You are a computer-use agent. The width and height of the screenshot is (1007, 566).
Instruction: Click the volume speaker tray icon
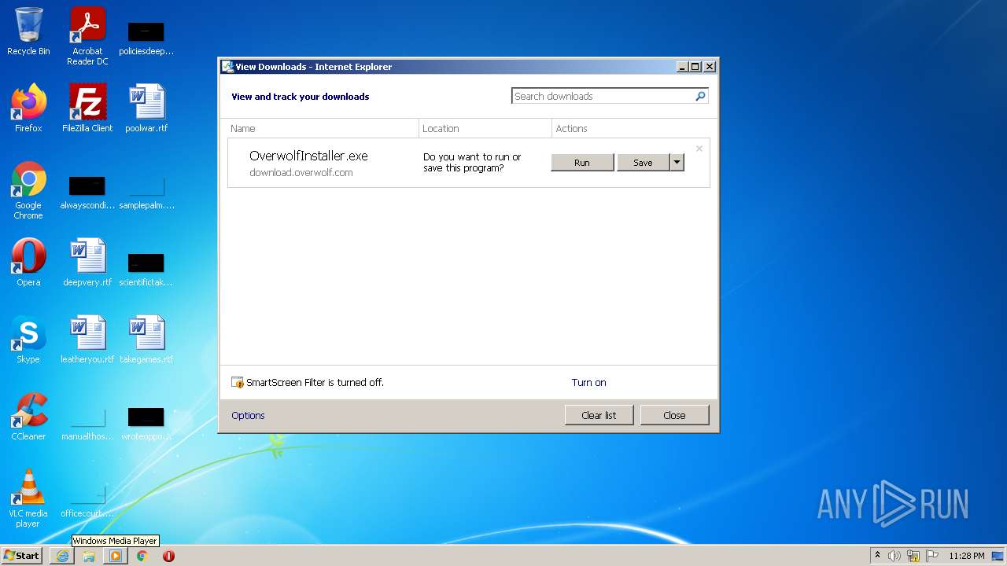(894, 556)
